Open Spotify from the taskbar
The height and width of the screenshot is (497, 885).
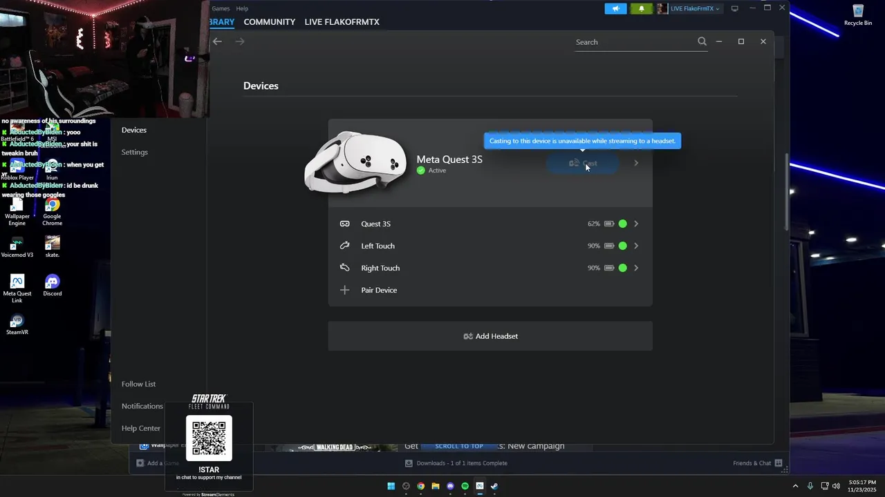(465, 486)
